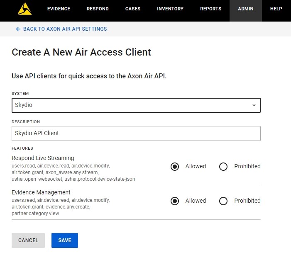Open the Reports menu
Viewport: 291px width, 257px height.
[210, 9]
